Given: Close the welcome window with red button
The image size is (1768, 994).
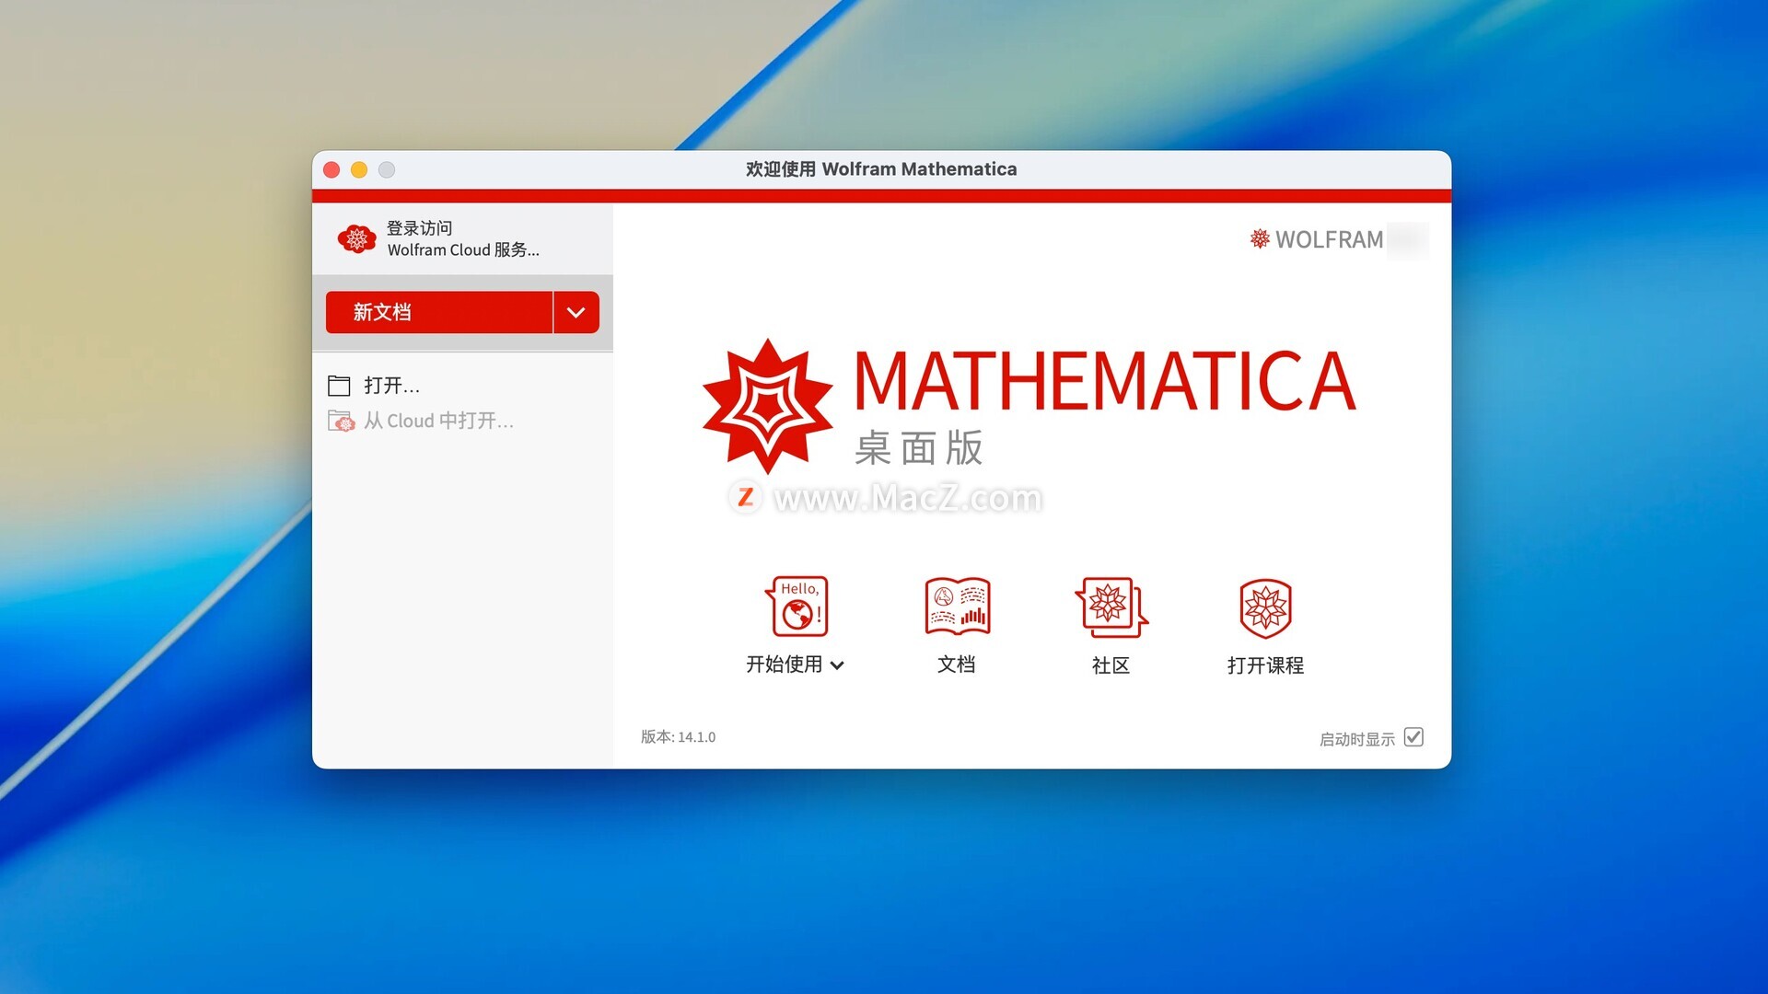Looking at the screenshot, I should click(x=332, y=170).
